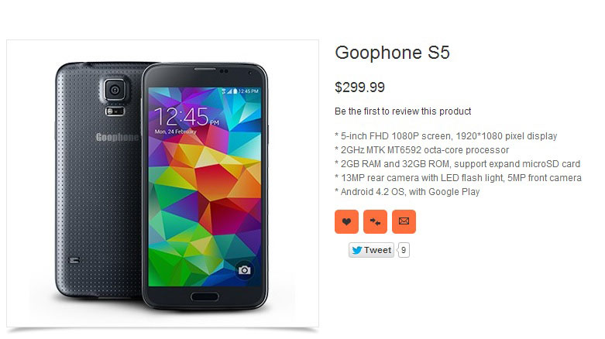Viewport: 605px width, 339px height.
Task: Open "Be the first to review this product" link
Action: tap(403, 111)
